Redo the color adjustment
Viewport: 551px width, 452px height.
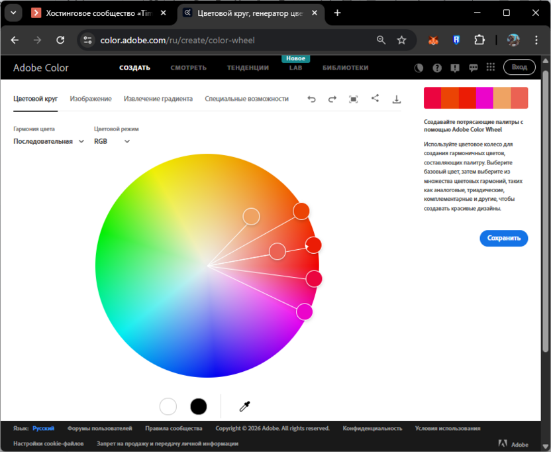tap(332, 98)
